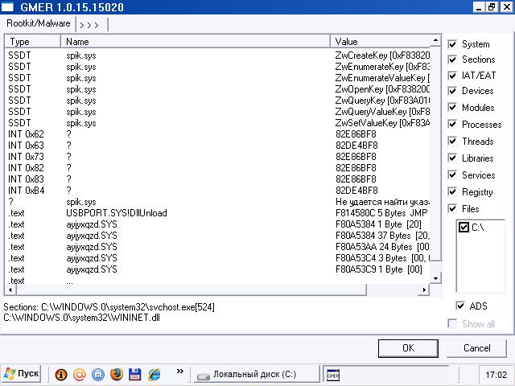Select ayjyxqzd.SYS row with F80A53C9

(217, 269)
